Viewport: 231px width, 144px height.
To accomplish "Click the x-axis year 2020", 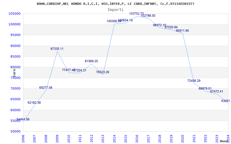I will click(x=183, y=139).
